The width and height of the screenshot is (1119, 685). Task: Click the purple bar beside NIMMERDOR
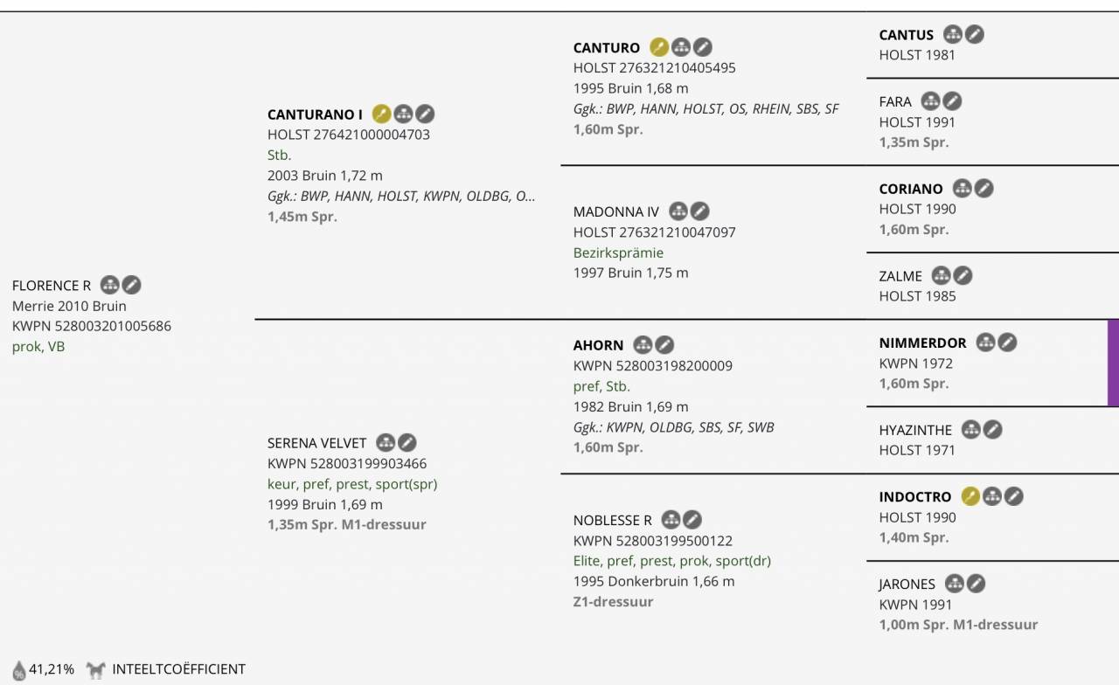1113,363
